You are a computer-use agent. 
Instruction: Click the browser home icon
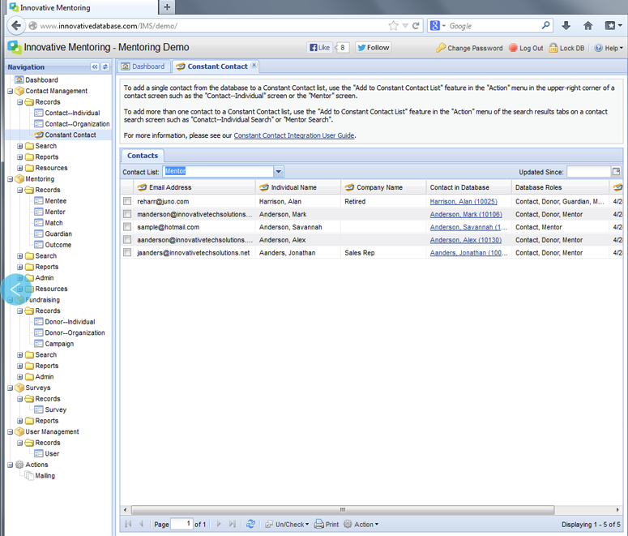pyautogui.click(x=587, y=26)
